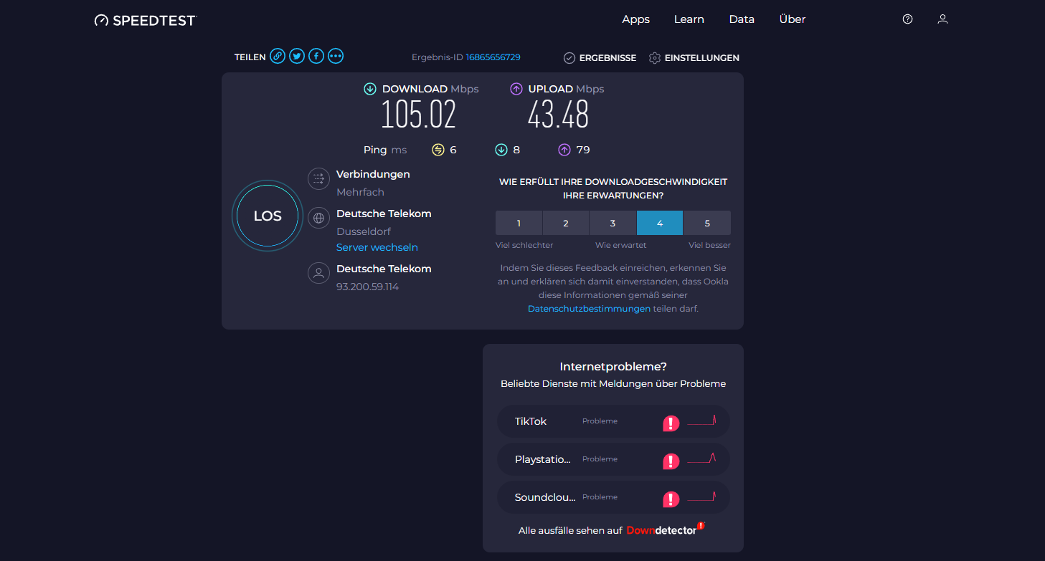Click the TikTok outage sparkline graph

click(701, 421)
